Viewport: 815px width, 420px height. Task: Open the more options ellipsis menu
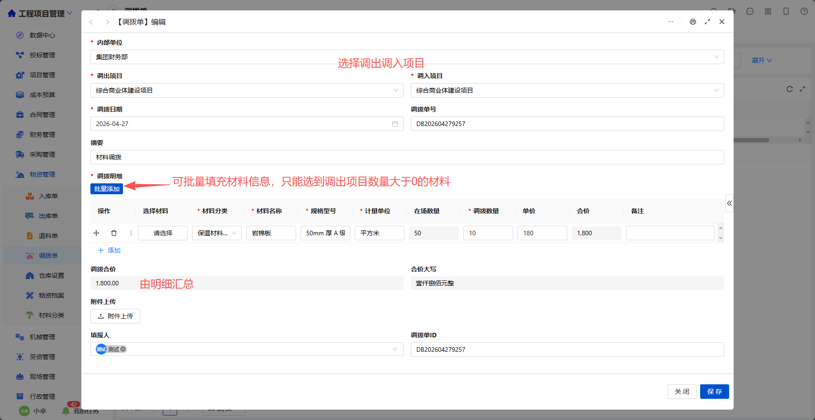[x=671, y=22]
